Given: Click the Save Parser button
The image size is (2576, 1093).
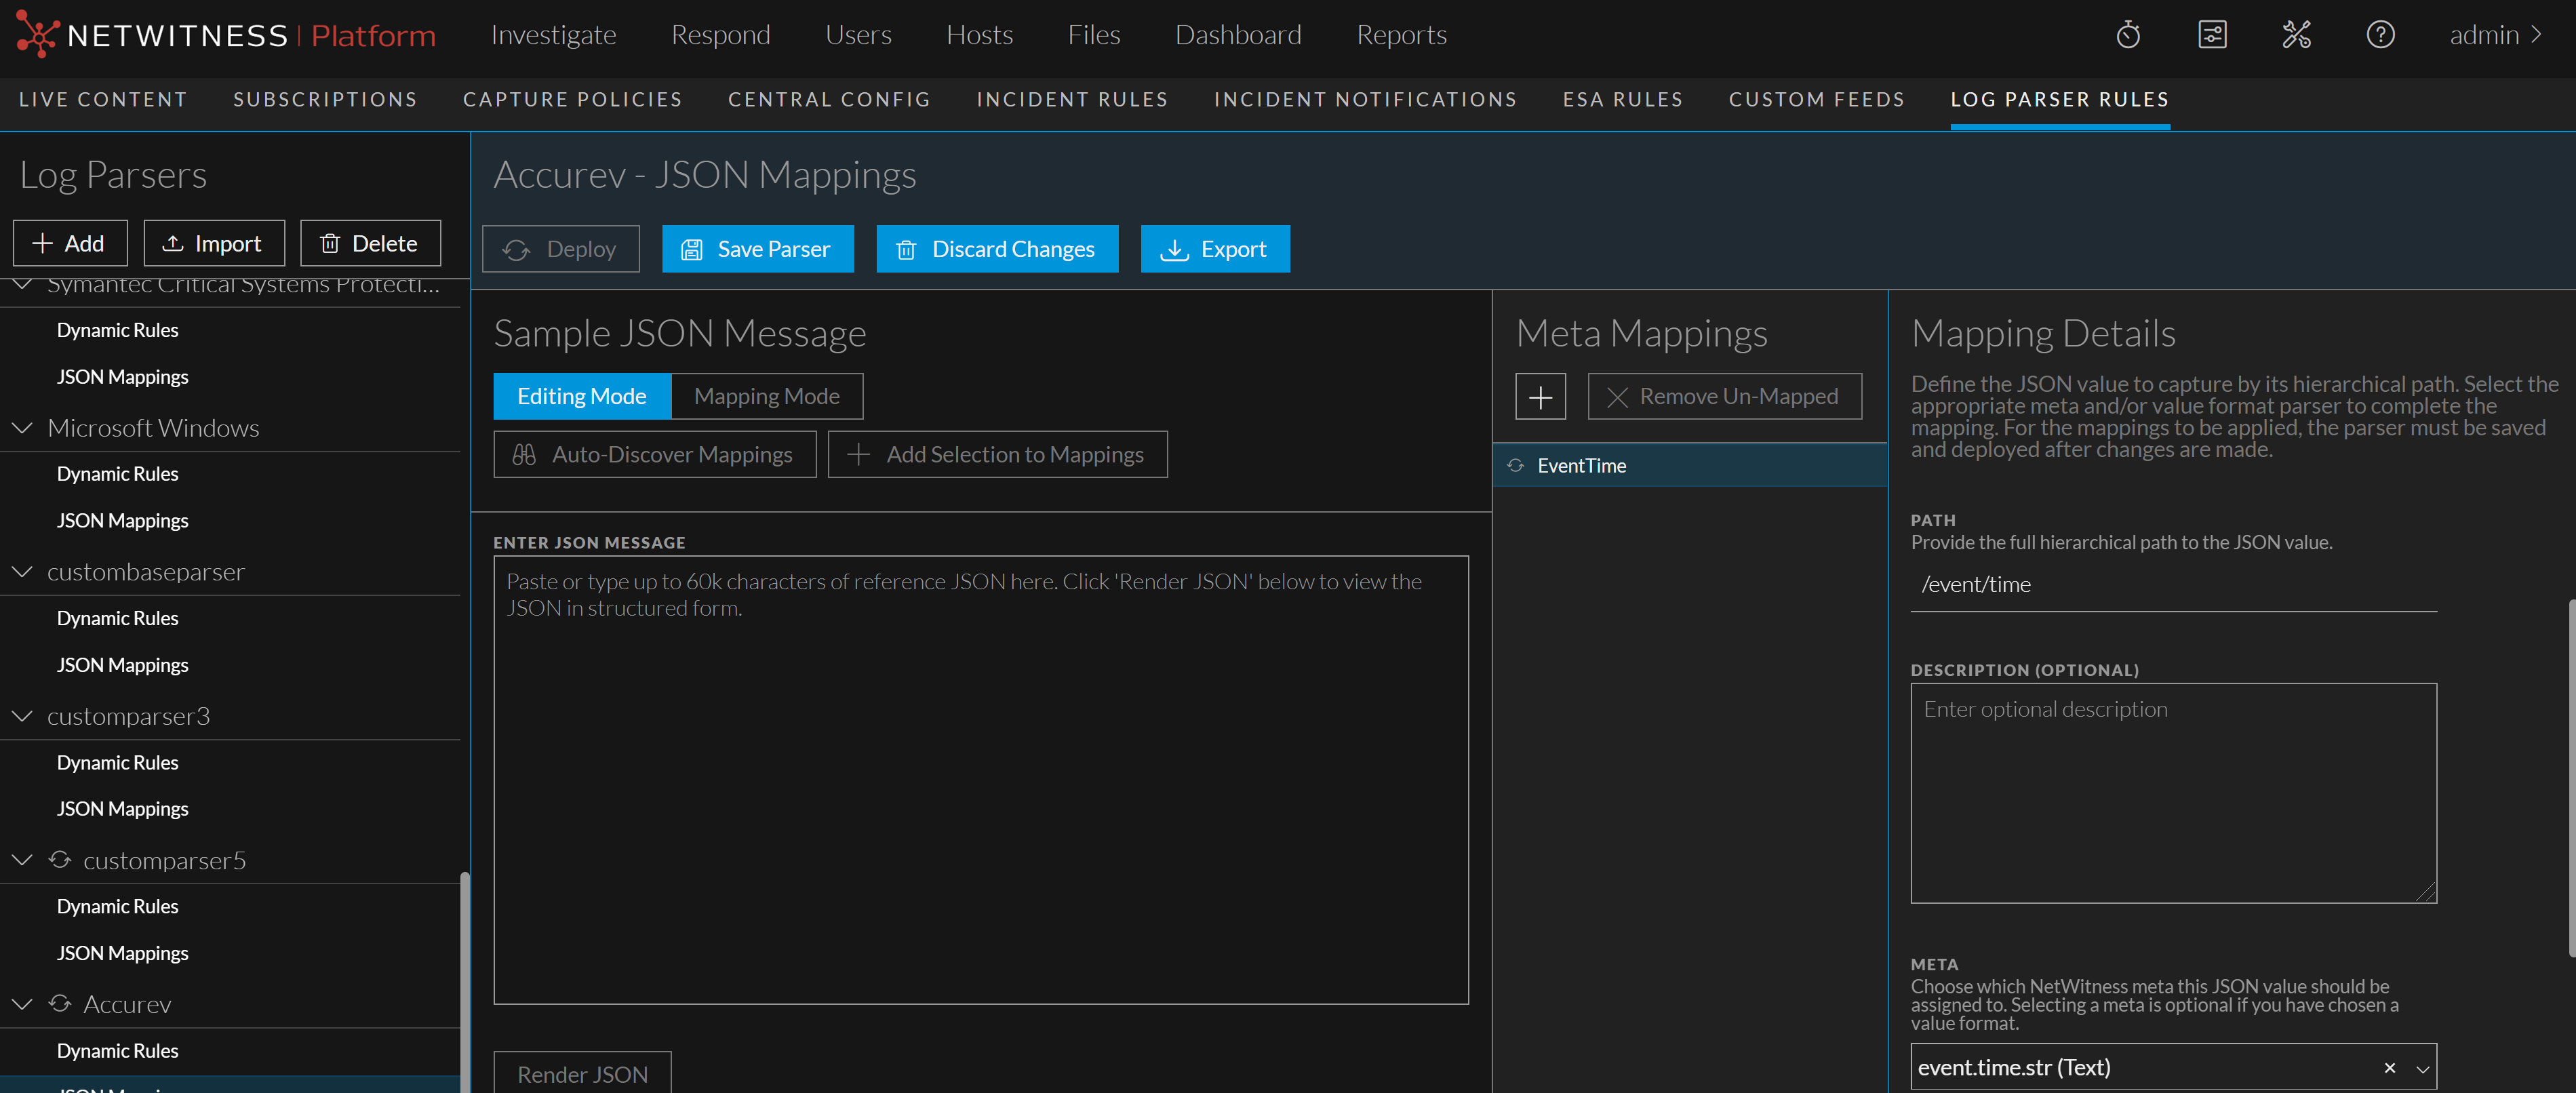Looking at the screenshot, I should click(x=757, y=249).
